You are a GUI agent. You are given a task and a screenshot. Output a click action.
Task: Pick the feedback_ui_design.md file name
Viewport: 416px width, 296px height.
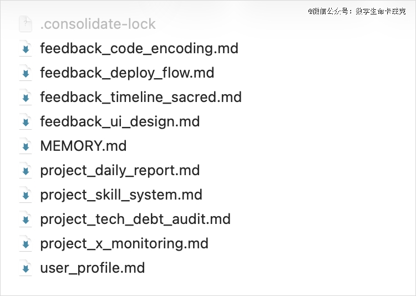pos(120,122)
